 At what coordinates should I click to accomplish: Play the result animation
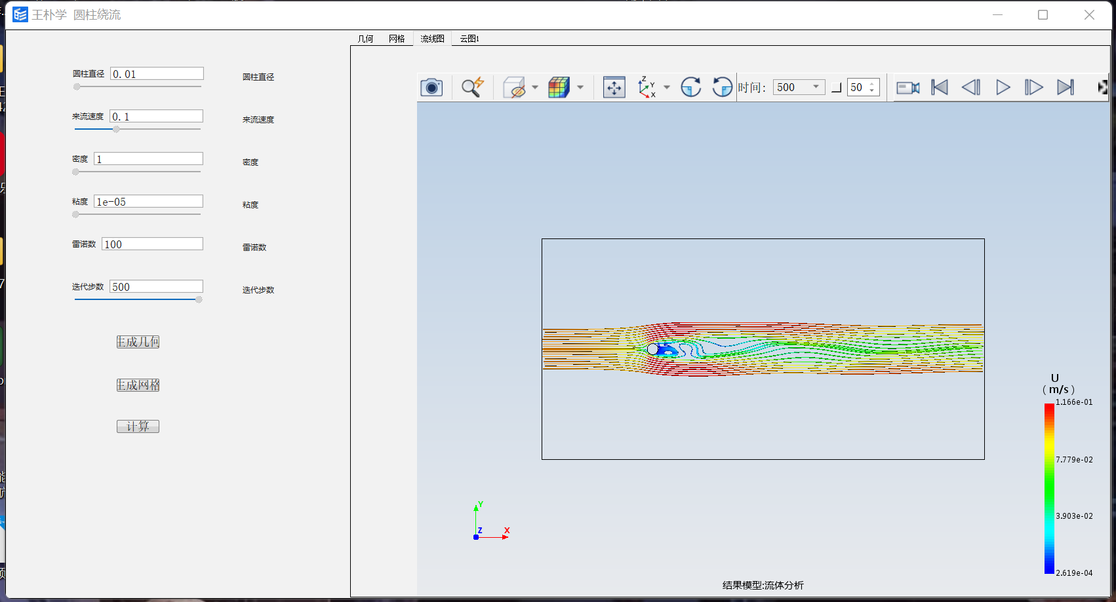[x=1003, y=87]
